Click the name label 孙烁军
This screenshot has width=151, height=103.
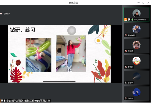pos(130,98)
